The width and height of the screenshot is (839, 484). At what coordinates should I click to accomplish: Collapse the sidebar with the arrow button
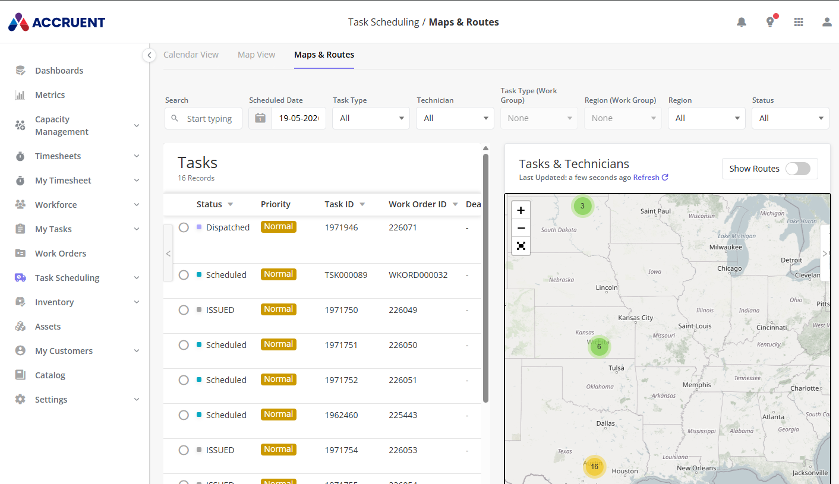coord(149,55)
